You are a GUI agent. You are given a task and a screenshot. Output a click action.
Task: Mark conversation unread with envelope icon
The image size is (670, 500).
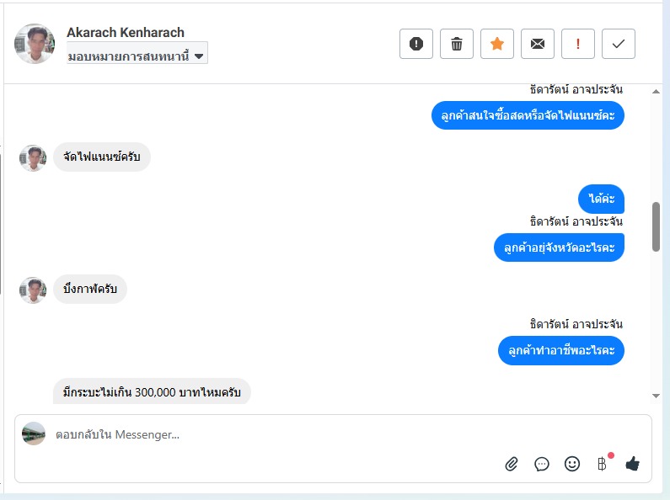(538, 44)
